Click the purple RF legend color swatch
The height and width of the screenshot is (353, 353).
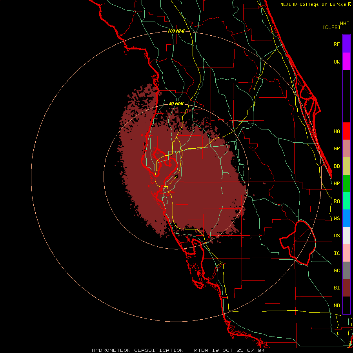coord(346,44)
